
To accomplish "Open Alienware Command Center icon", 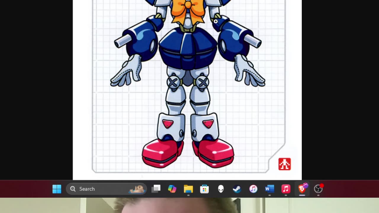I will coord(221,189).
